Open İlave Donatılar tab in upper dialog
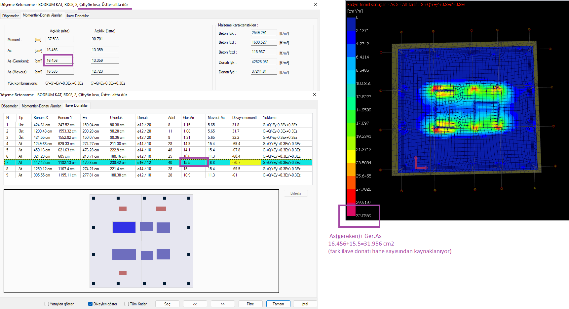 coord(78,16)
